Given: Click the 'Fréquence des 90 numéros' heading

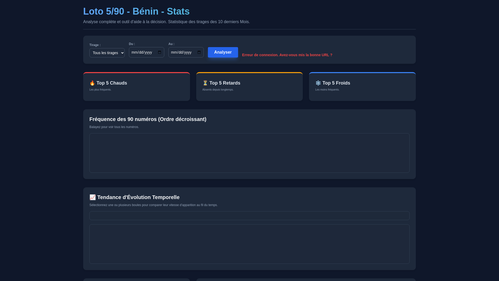Looking at the screenshot, I should [x=148, y=119].
